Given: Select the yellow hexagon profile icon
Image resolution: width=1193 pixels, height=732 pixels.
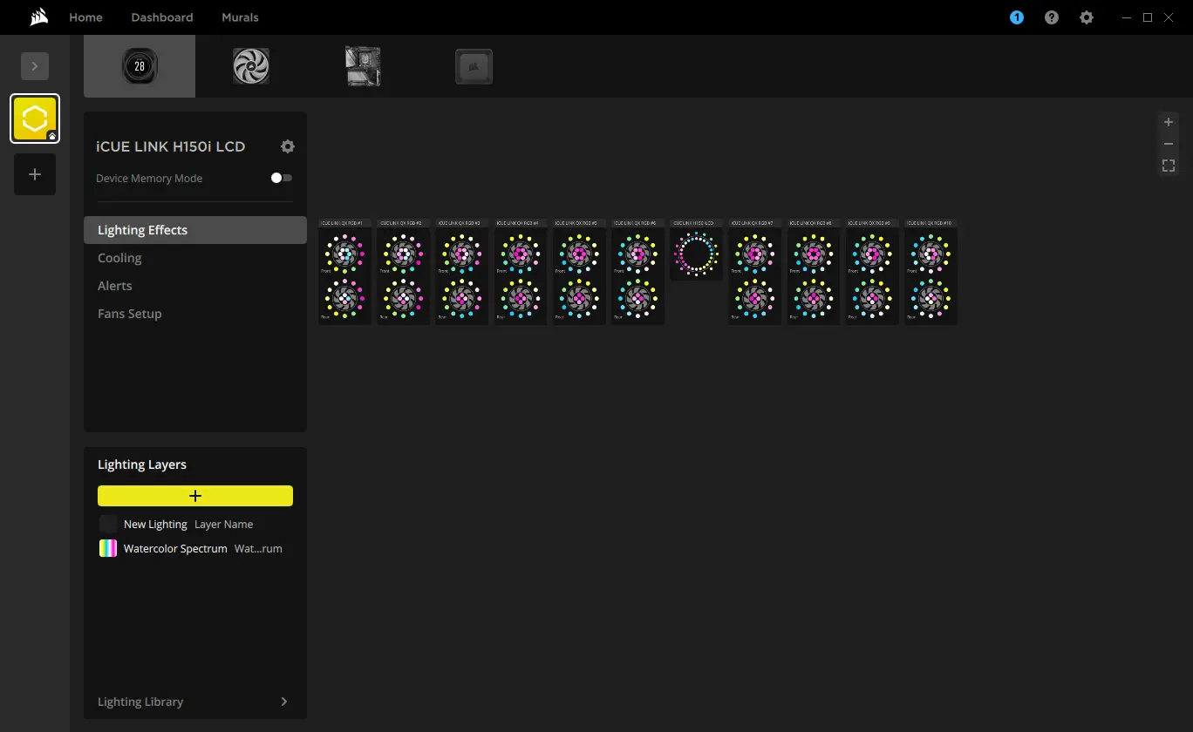Looking at the screenshot, I should [35, 119].
